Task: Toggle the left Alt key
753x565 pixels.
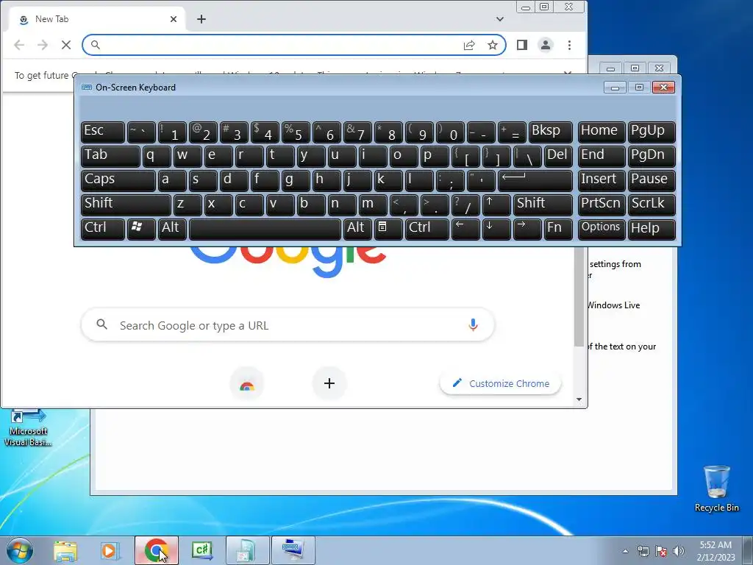Action: pos(172,229)
